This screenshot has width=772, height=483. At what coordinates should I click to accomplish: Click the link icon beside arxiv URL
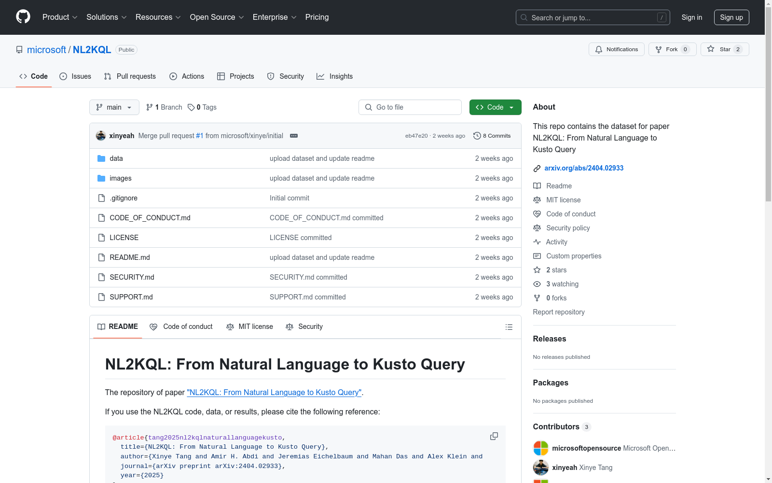pyautogui.click(x=537, y=168)
